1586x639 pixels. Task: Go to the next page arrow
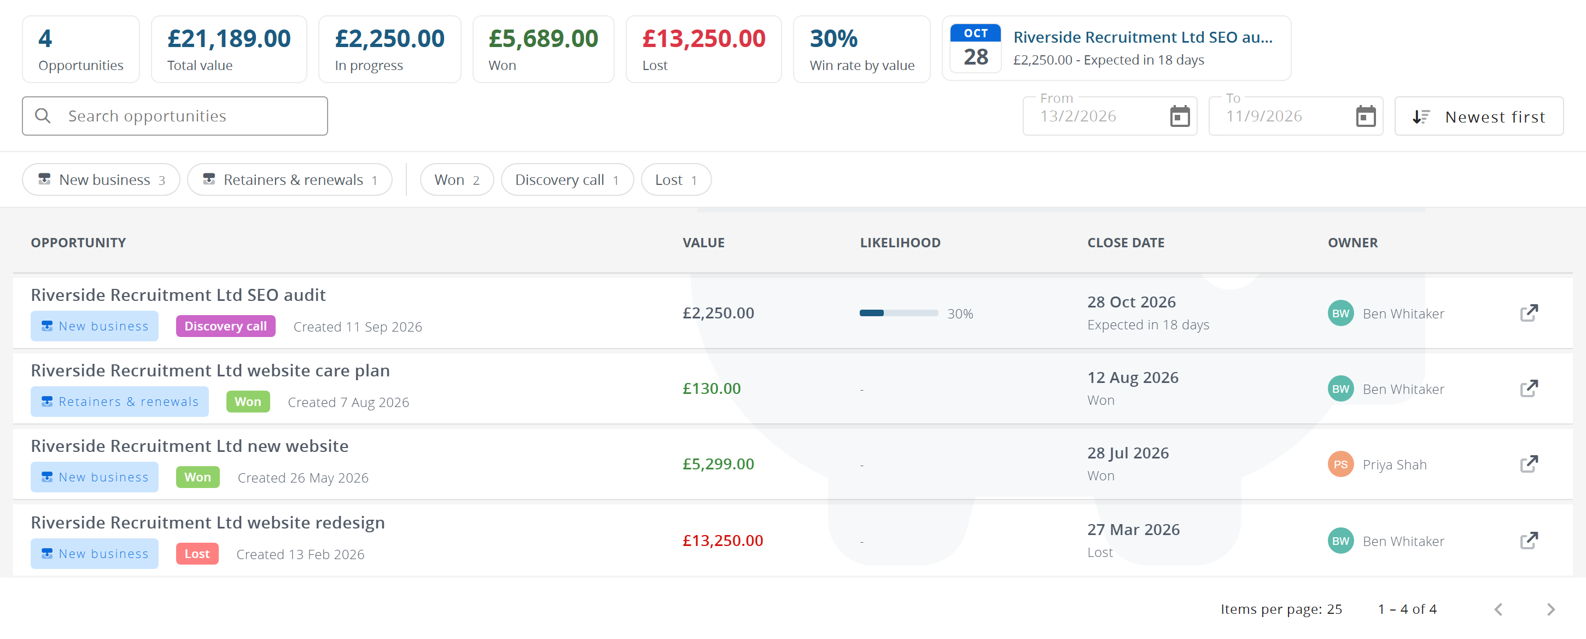click(x=1550, y=609)
